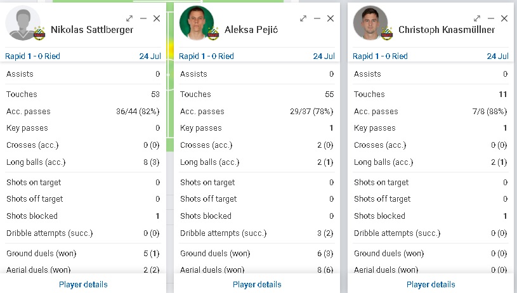This screenshot has width=517, height=293.
Task: Open Player details for Aleksa Pejić
Action: tap(257, 284)
